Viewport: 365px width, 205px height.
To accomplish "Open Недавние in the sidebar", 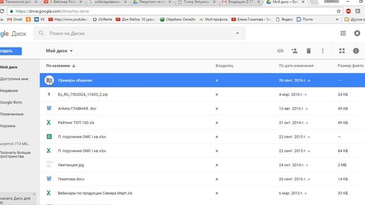I will (9, 91).
